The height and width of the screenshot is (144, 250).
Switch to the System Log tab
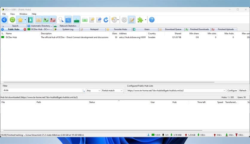point(66,29)
